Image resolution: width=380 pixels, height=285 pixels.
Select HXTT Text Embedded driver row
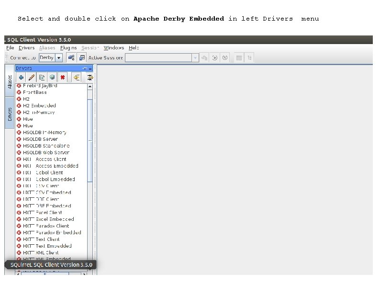point(51,246)
